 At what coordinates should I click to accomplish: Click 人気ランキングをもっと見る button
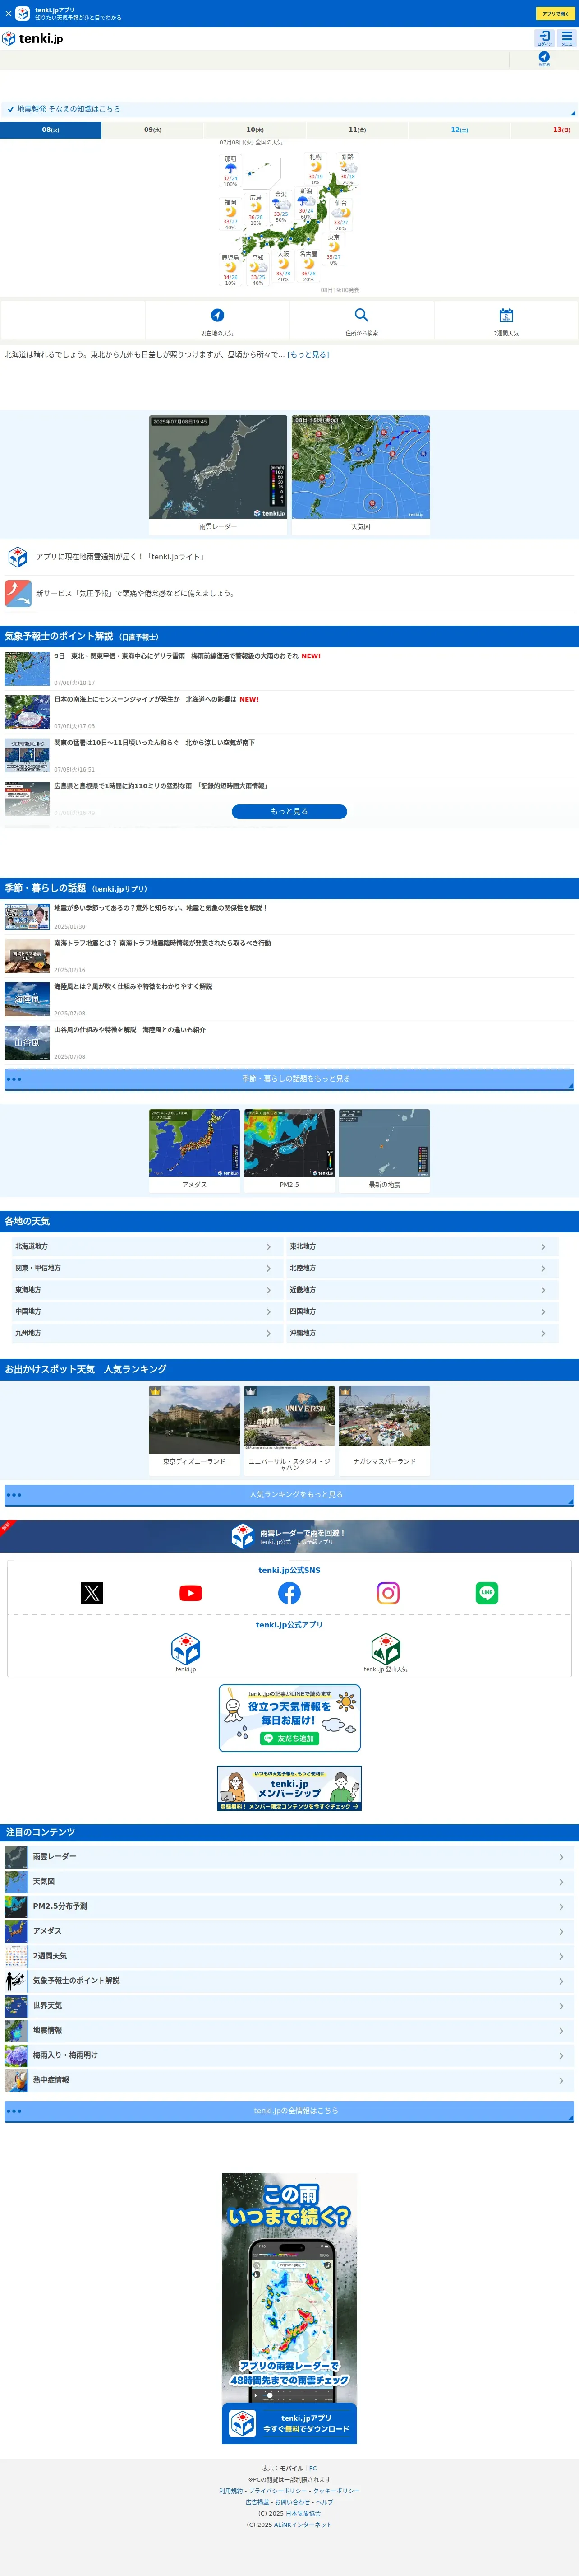(x=289, y=1495)
